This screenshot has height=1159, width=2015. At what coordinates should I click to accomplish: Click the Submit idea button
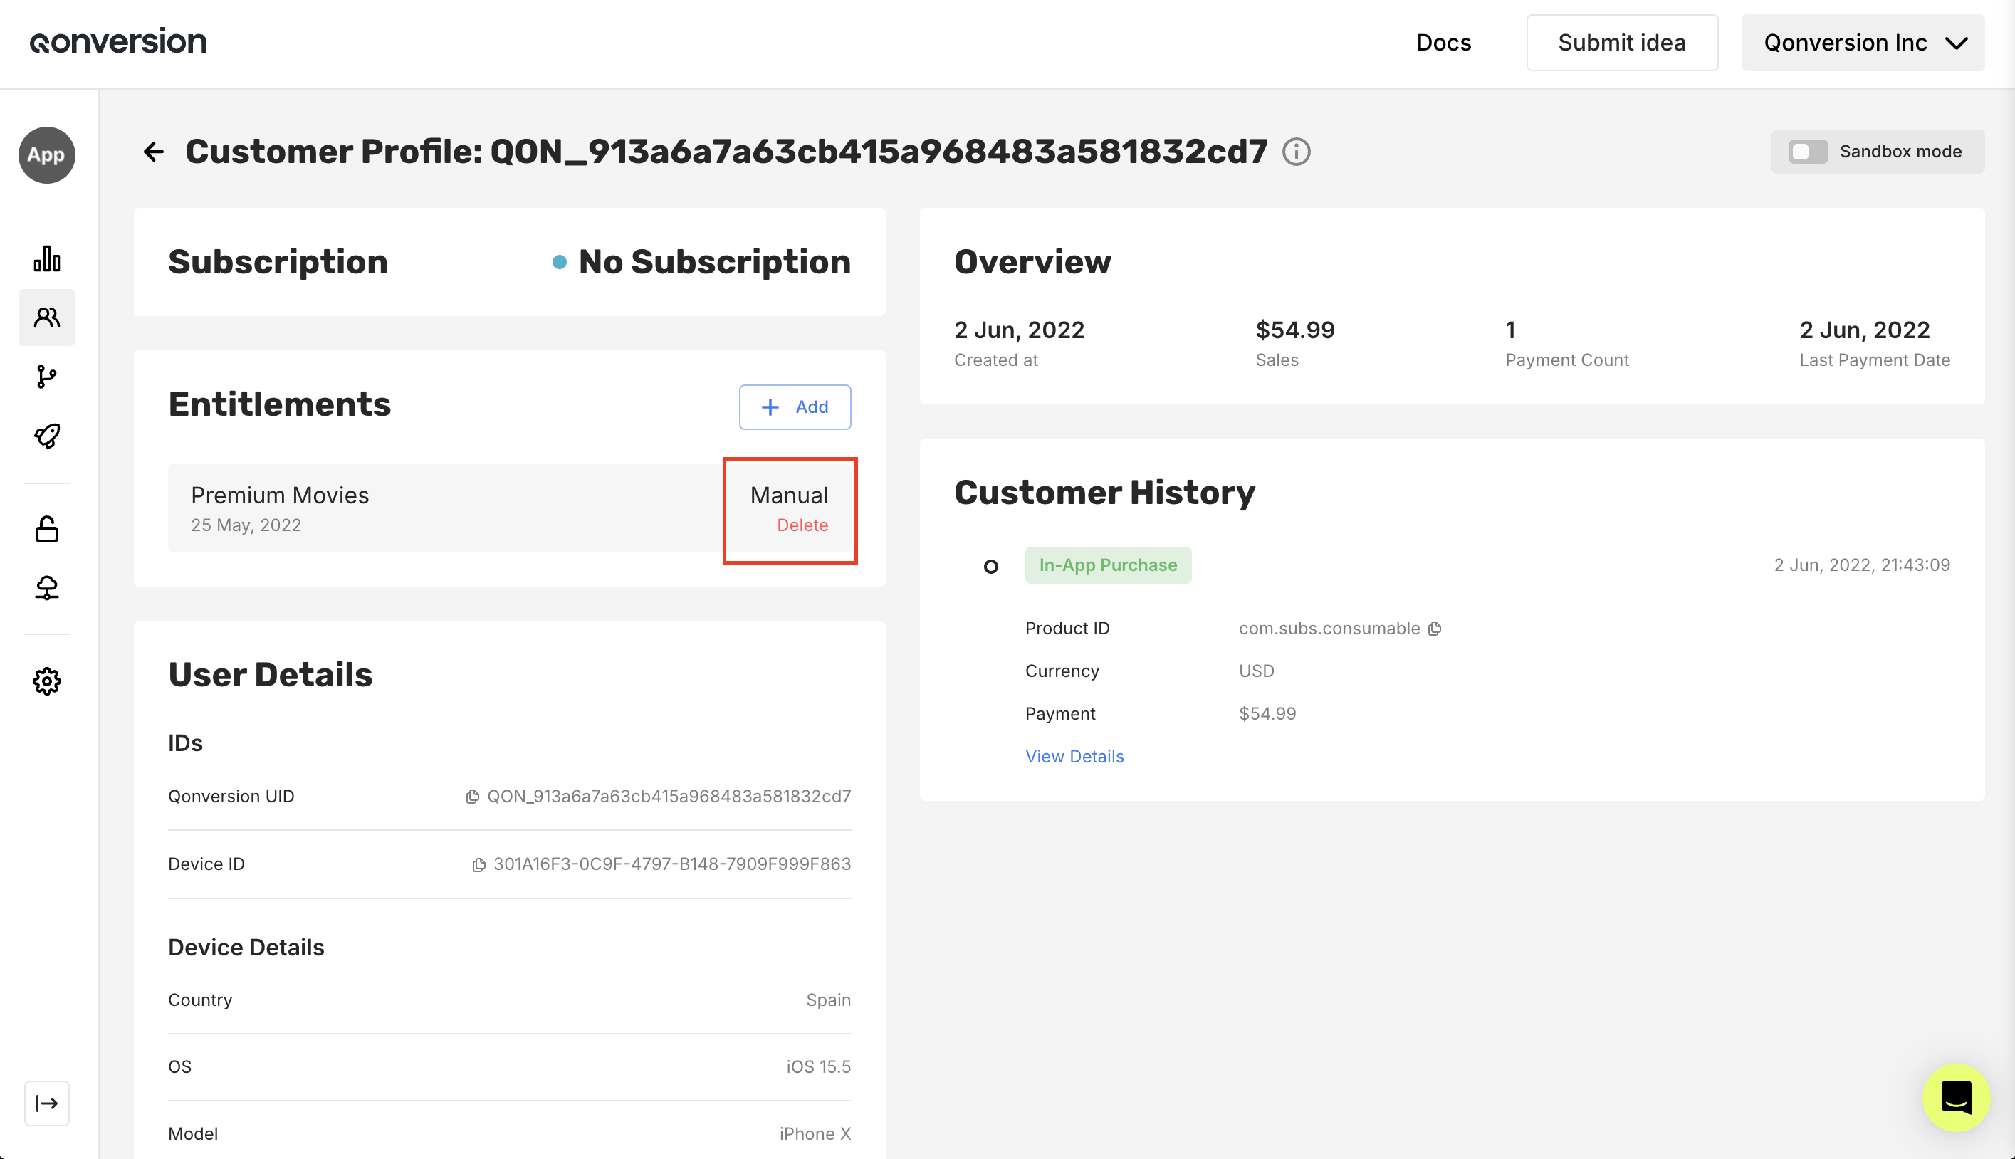1621,42
